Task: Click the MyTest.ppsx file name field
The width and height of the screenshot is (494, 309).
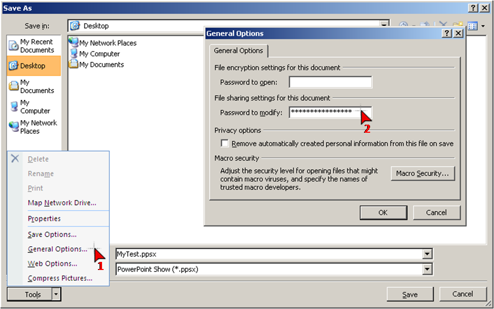Action: click(270, 254)
